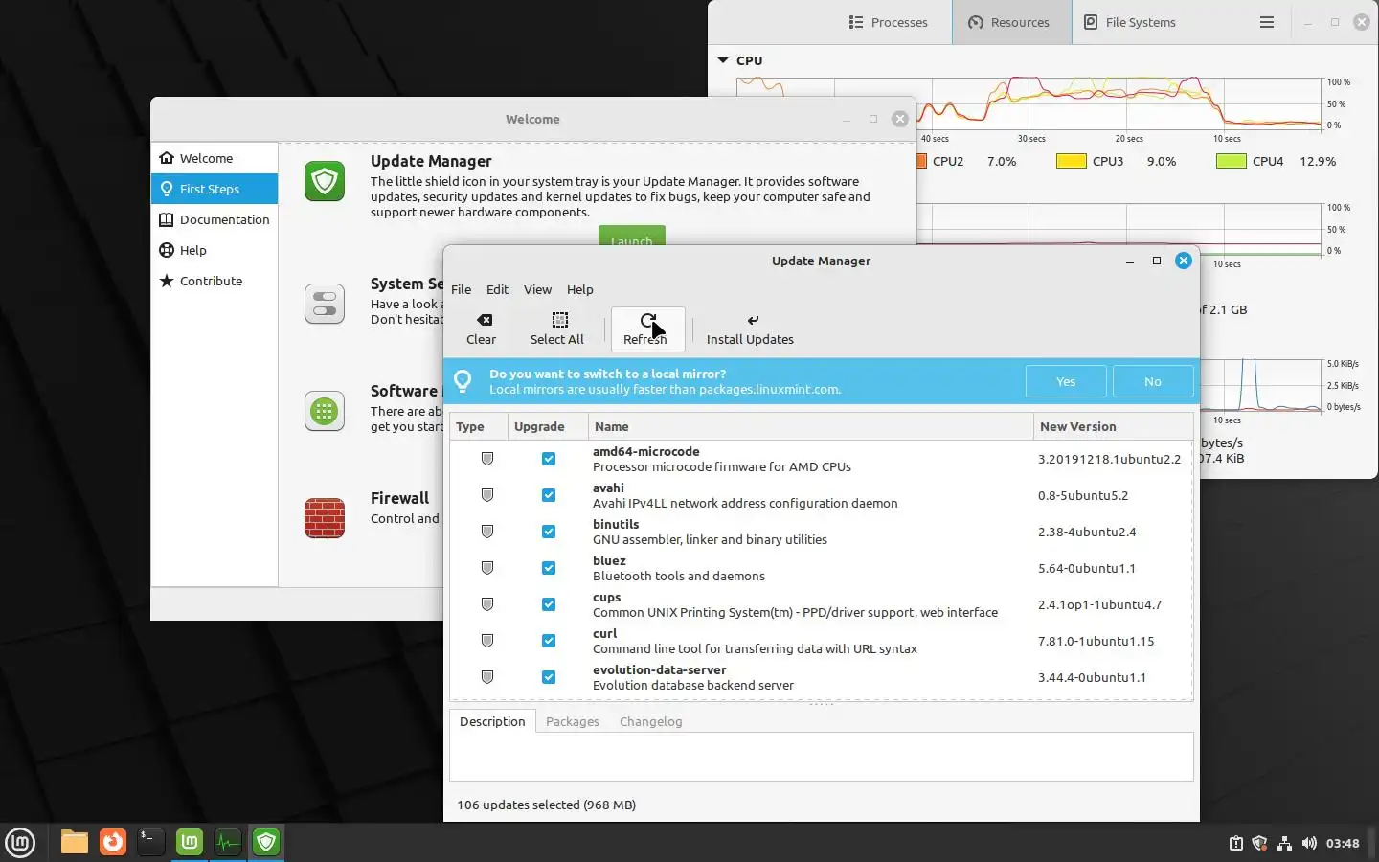Viewport: 1379px width, 862px height.
Task: Open Help in the Welcome sidebar
Action: tap(215, 250)
